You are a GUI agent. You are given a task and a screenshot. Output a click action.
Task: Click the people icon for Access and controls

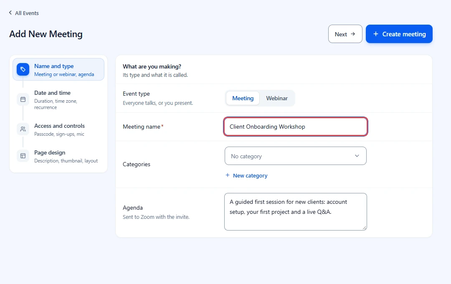point(23,129)
